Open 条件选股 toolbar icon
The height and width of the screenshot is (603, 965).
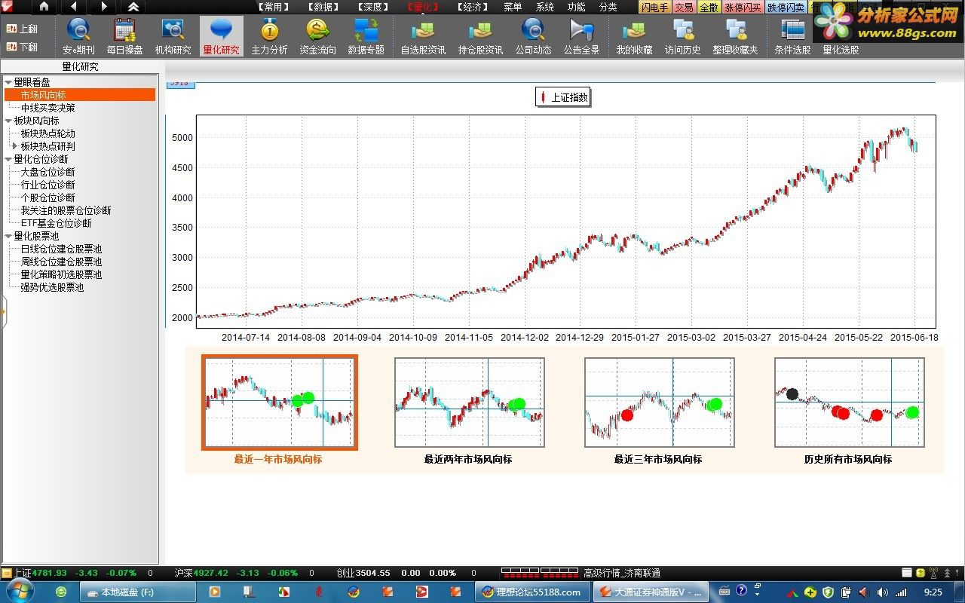[792, 36]
